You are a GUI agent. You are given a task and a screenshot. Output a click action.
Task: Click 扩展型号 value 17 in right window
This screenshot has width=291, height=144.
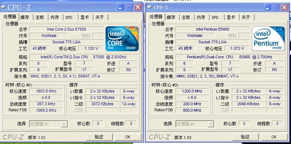230,70
